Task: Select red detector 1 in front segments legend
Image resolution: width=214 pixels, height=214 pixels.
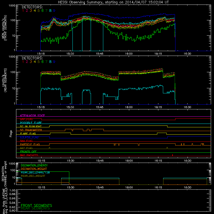Action: tap(23, 11)
